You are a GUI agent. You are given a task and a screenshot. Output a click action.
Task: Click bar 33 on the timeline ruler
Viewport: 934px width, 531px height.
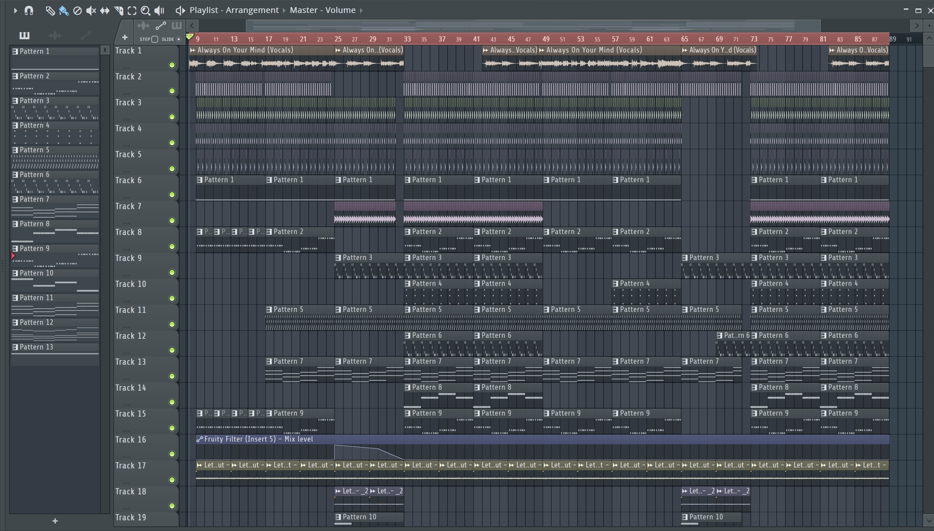tap(407, 39)
